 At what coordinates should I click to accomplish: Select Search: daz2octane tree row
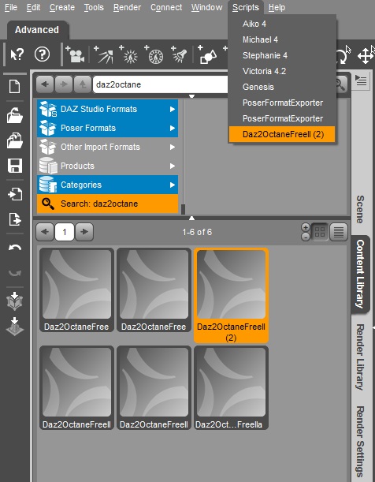point(107,204)
